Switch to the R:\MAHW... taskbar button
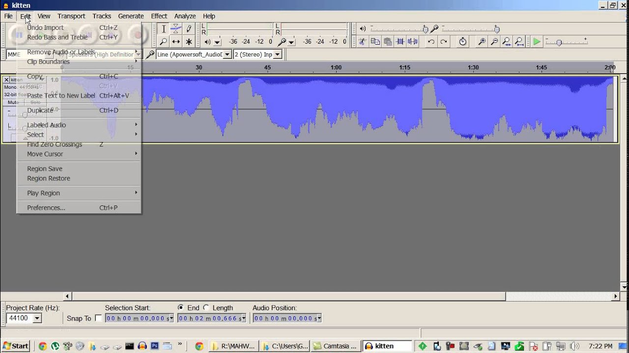 pyautogui.click(x=233, y=346)
